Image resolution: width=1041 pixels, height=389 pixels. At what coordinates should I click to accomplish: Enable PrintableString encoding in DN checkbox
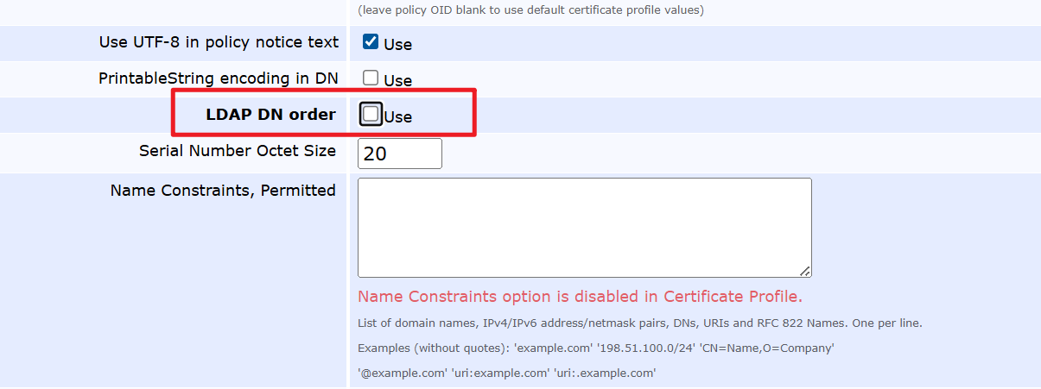371,78
